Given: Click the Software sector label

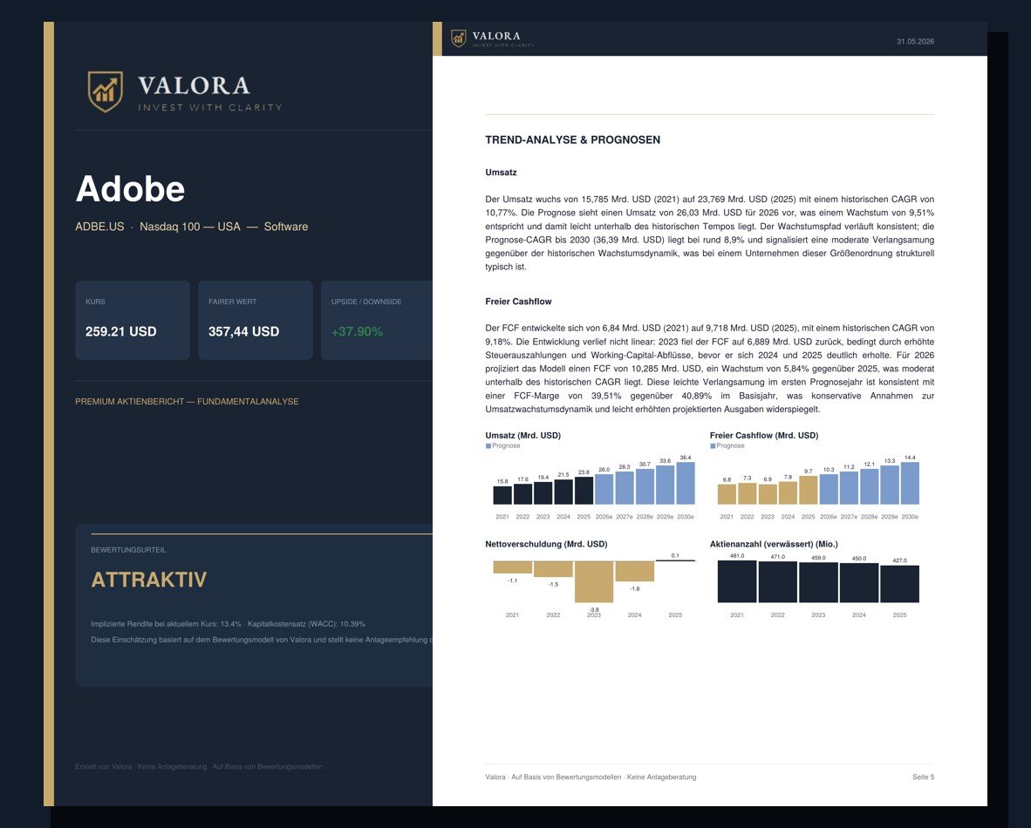Looking at the screenshot, I should click(x=286, y=227).
